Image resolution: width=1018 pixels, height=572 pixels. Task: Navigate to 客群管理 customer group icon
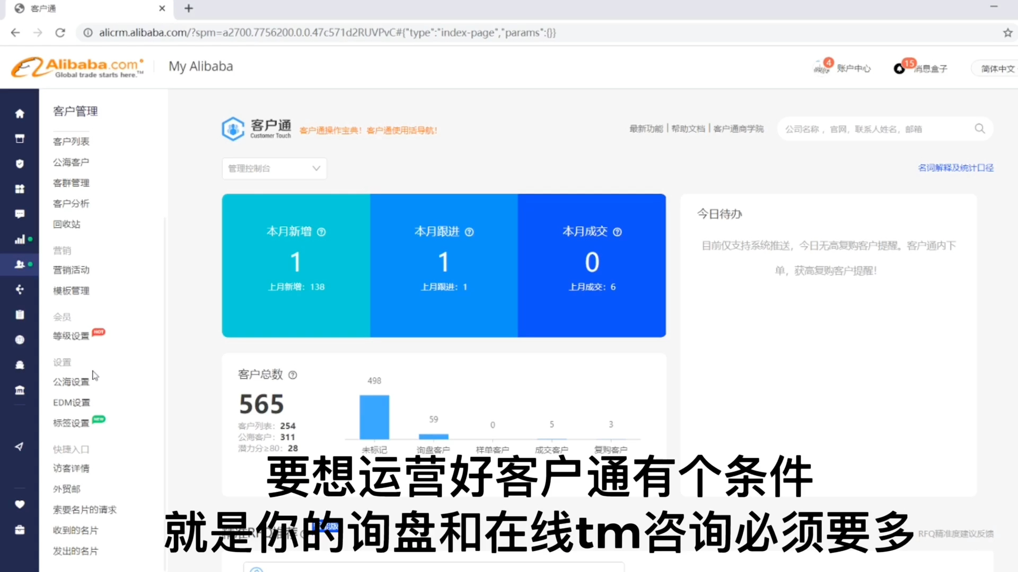[x=72, y=182]
